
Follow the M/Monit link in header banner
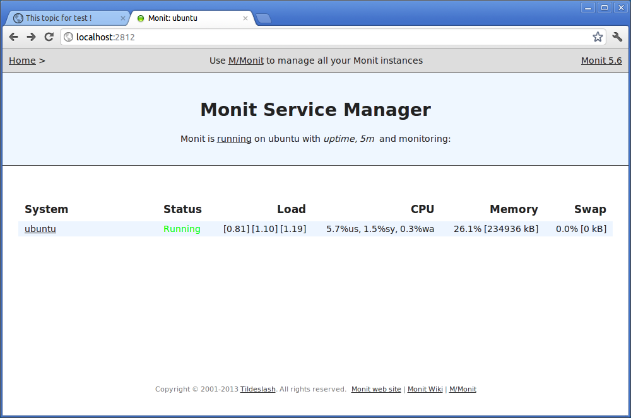(246, 61)
